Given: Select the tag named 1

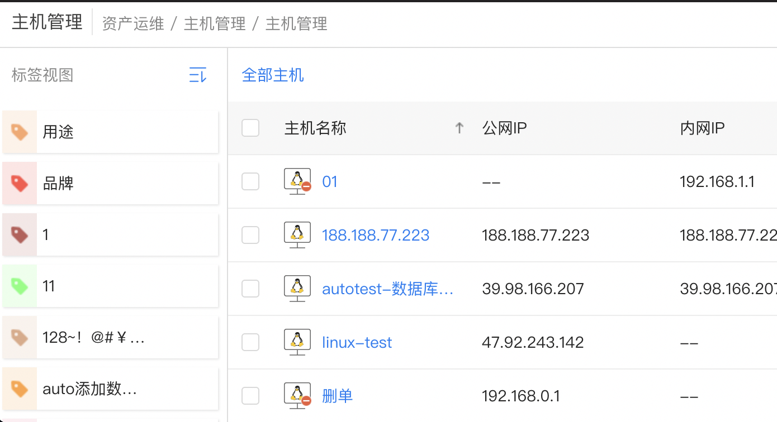Looking at the screenshot, I should [110, 234].
